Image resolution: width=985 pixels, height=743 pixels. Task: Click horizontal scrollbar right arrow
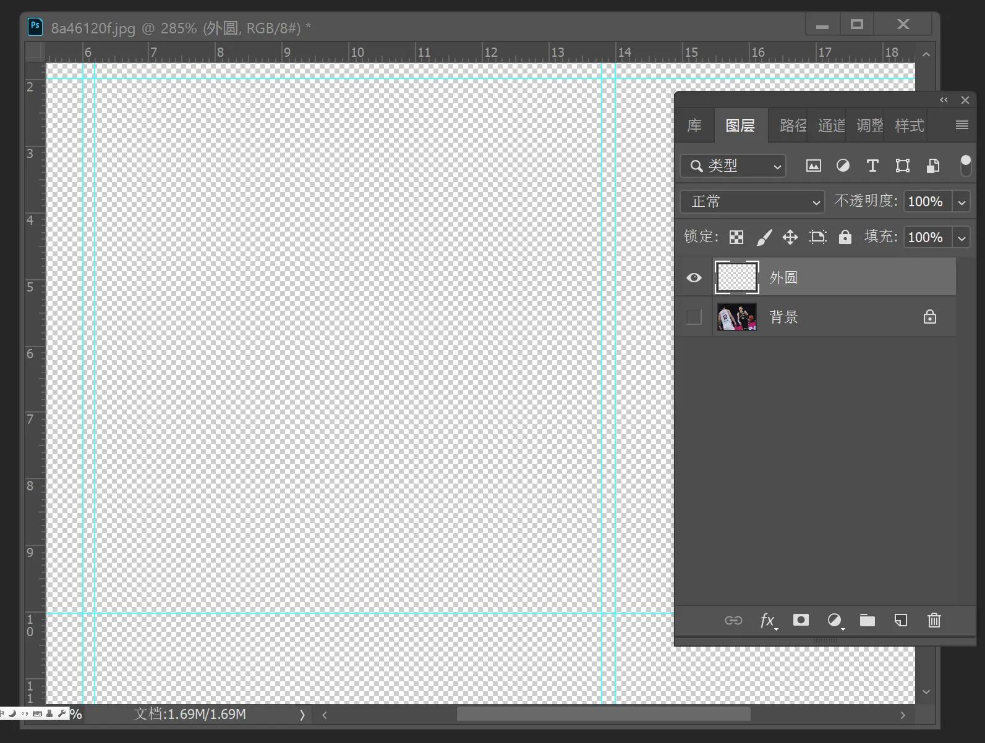[x=903, y=715]
